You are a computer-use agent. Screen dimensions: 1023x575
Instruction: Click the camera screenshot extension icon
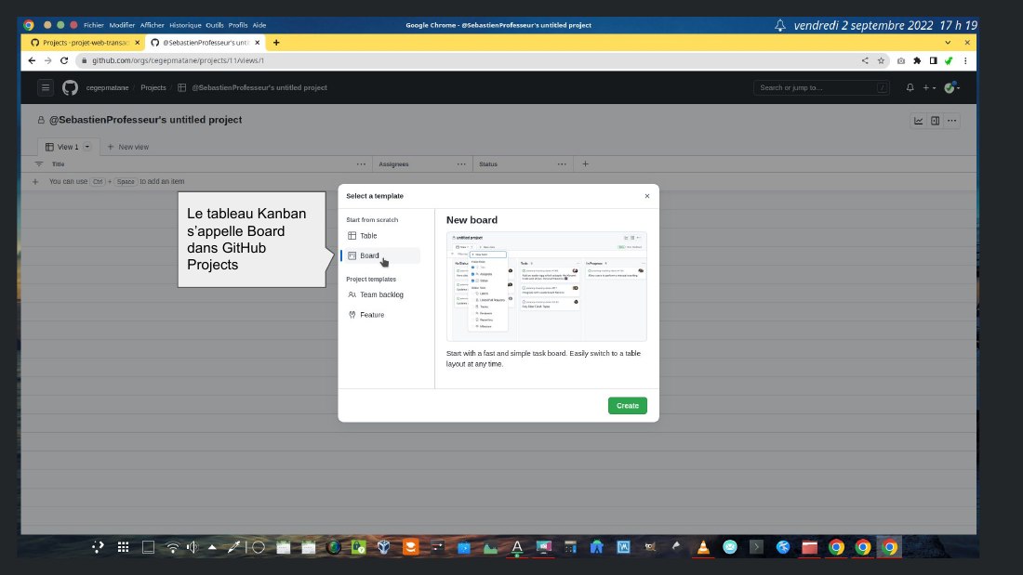coord(901,60)
